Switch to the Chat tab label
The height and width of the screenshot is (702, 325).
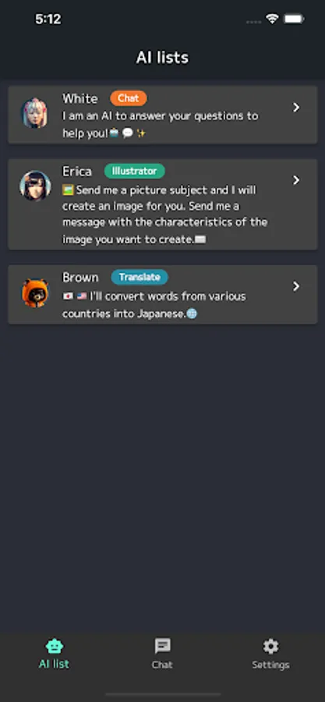(x=162, y=665)
